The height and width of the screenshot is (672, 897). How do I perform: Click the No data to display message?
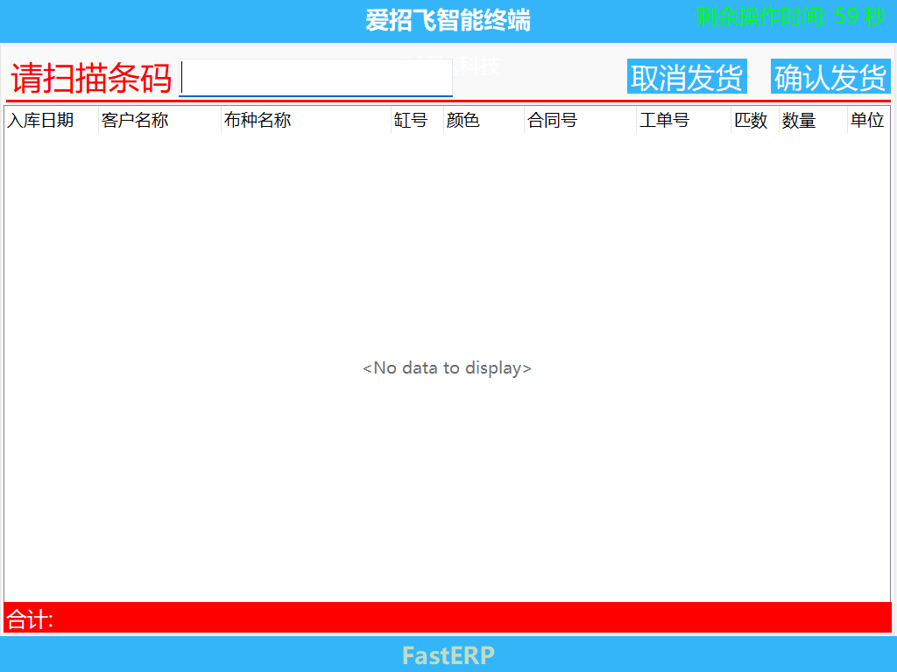click(x=448, y=367)
